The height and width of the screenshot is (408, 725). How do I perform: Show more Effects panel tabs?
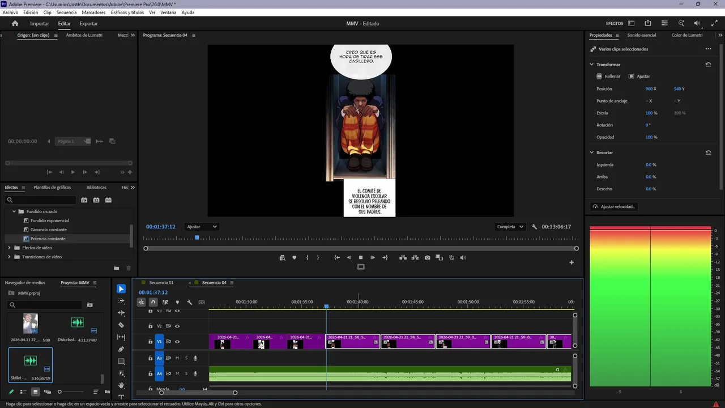(133, 188)
